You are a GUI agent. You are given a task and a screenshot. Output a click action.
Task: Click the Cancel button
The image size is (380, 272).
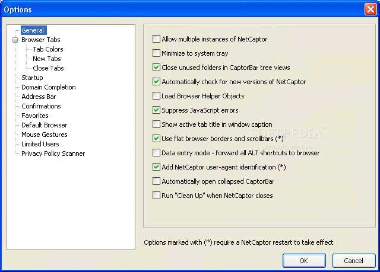click(354, 261)
